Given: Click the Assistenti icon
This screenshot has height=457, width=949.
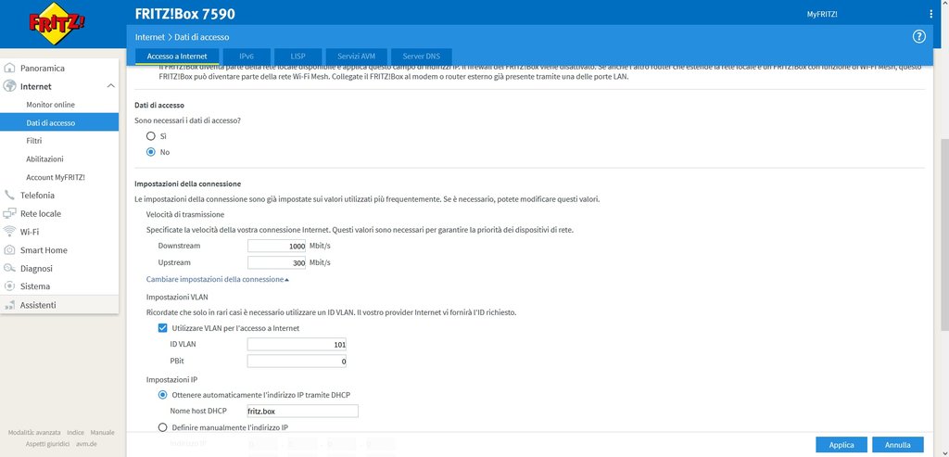Looking at the screenshot, I should 9,305.
